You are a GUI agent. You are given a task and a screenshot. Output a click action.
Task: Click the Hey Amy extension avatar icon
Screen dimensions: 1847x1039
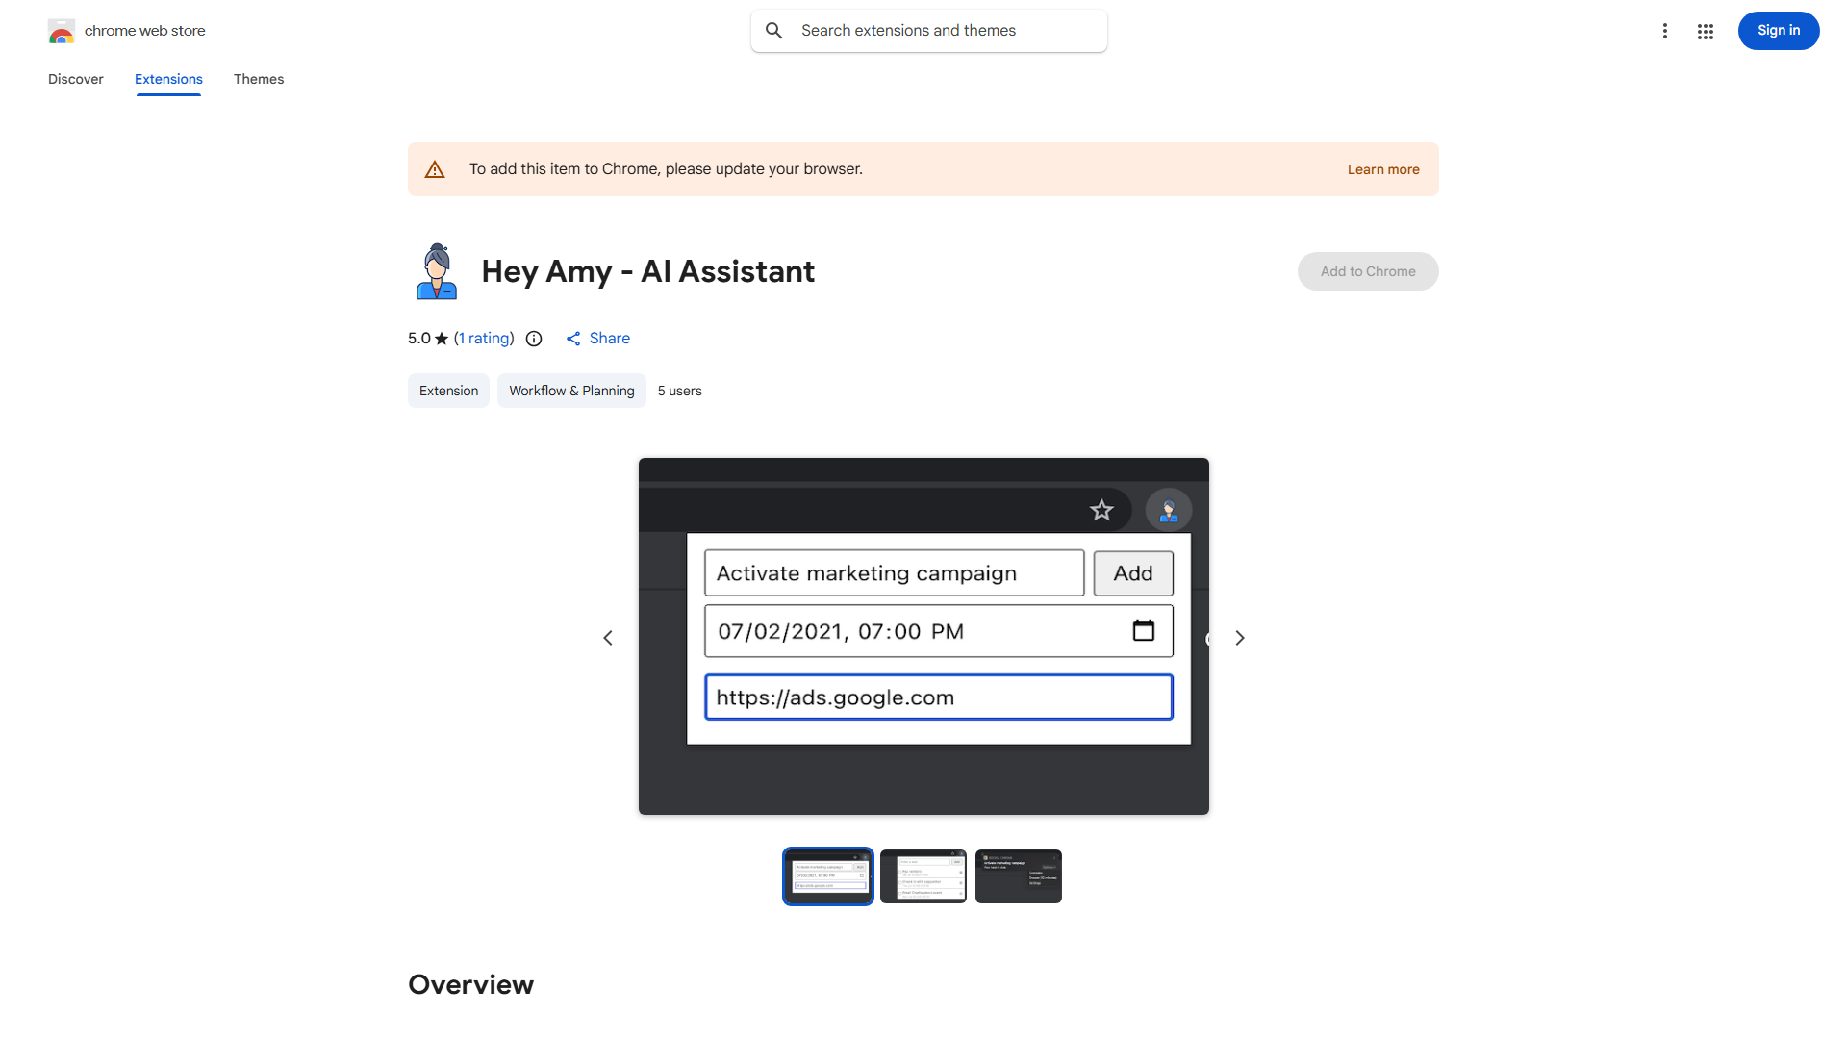click(436, 270)
